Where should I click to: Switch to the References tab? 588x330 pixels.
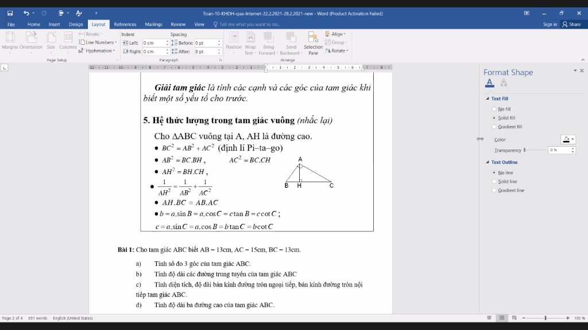(125, 24)
